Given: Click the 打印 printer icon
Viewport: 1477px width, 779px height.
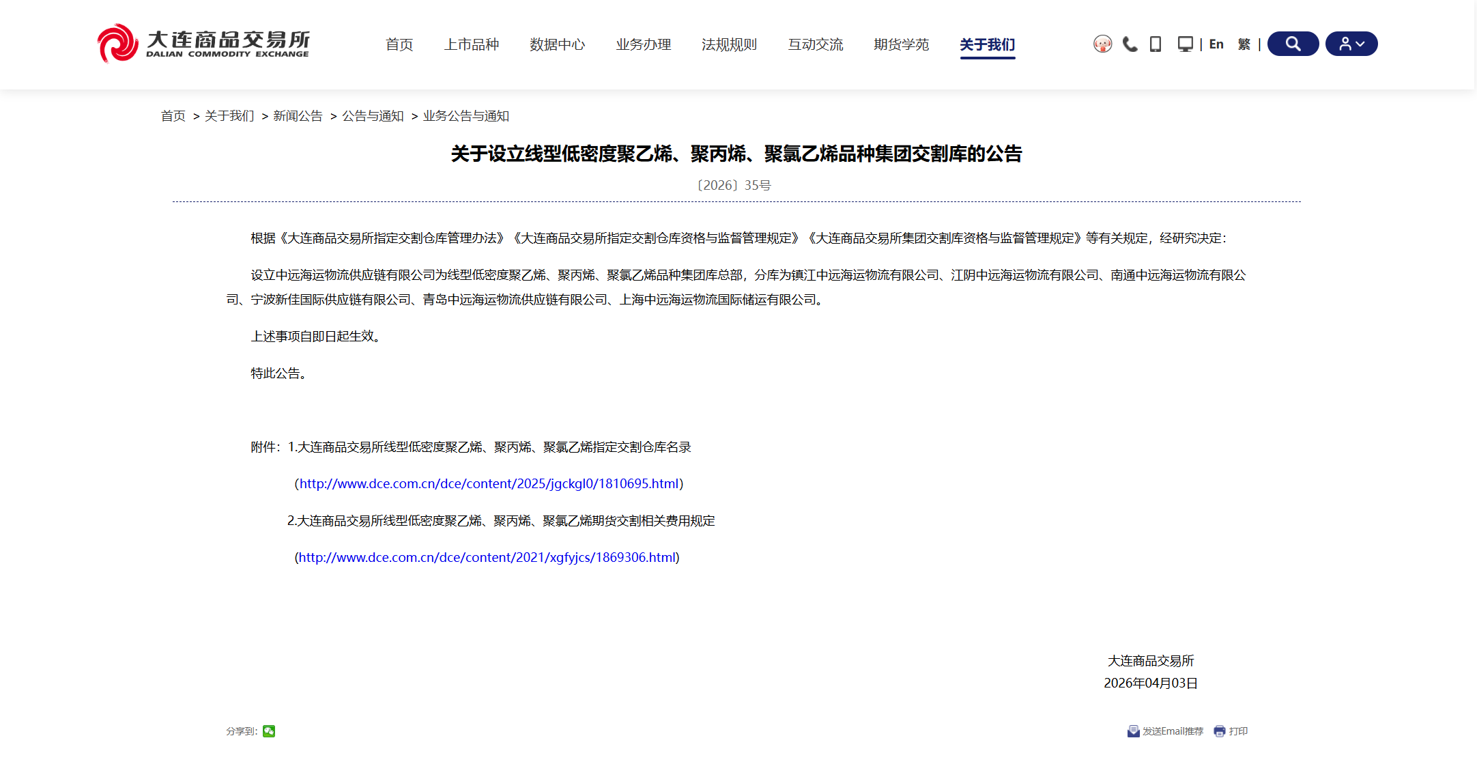Looking at the screenshot, I should 1218,731.
